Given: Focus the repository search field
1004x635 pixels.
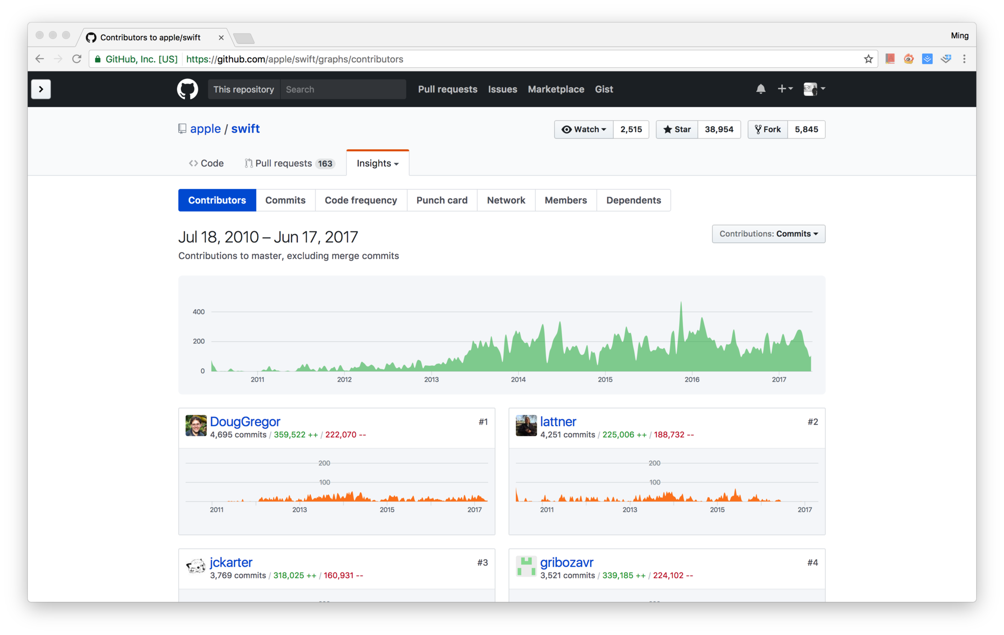Looking at the screenshot, I should (343, 89).
